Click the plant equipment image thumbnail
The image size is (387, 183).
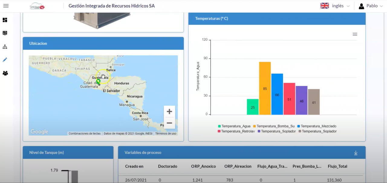coord(102,21)
